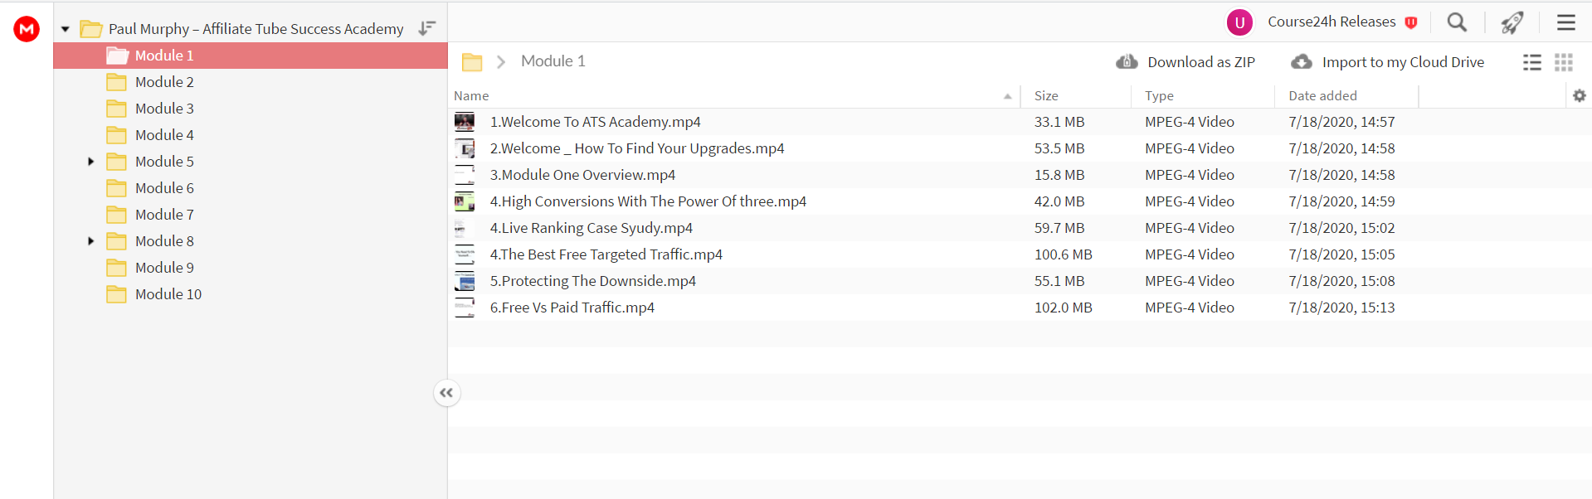Click Import to my Cloud Drive
This screenshot has height=499, width=1592.
click(x=1387, y=62)
